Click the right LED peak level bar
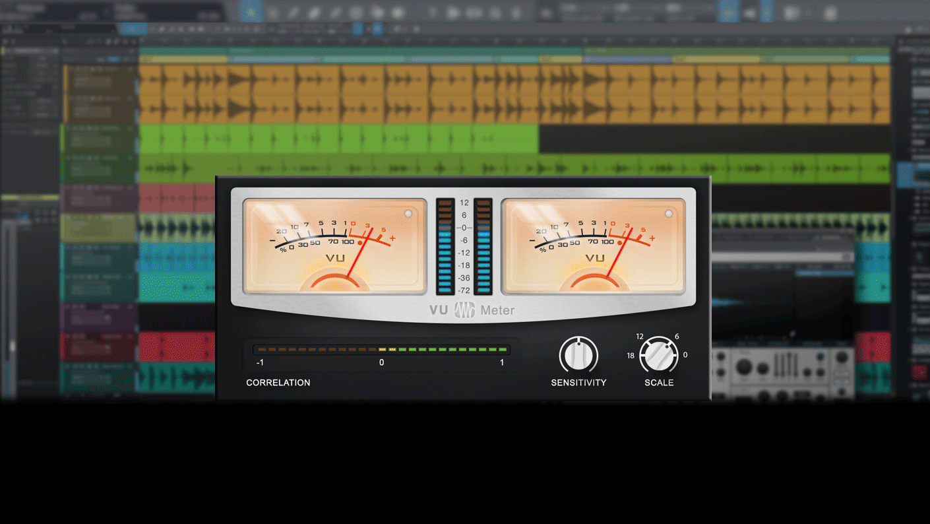 (483, 246)
